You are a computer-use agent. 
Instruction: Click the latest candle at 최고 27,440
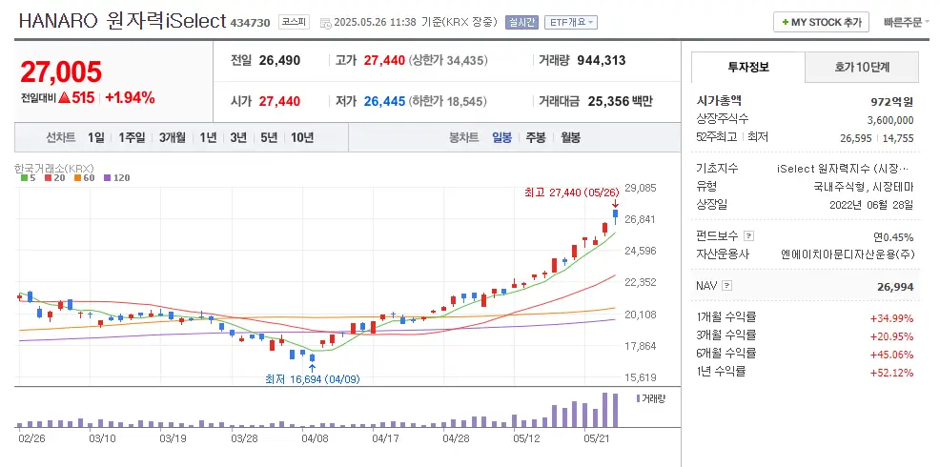coord(615,215)
